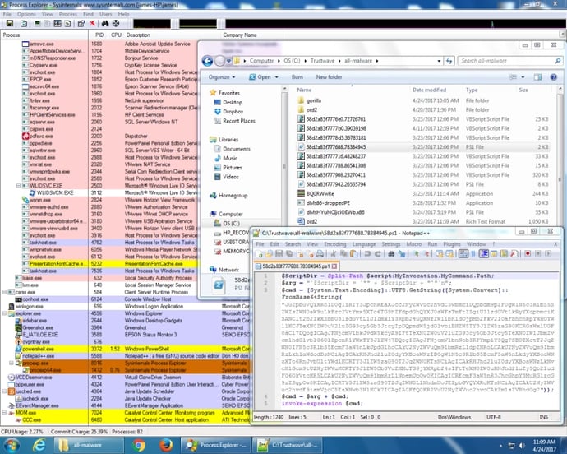The width and height of the screenshot is (567, 454).
Task: Click the Burn button in Explorer
Action: pyautogui.click(x=297, y=77)
